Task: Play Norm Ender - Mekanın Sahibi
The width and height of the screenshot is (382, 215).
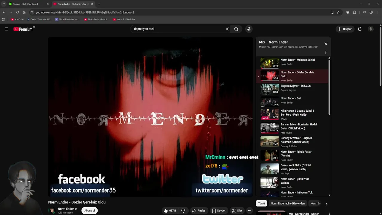Action: (292, 63)
